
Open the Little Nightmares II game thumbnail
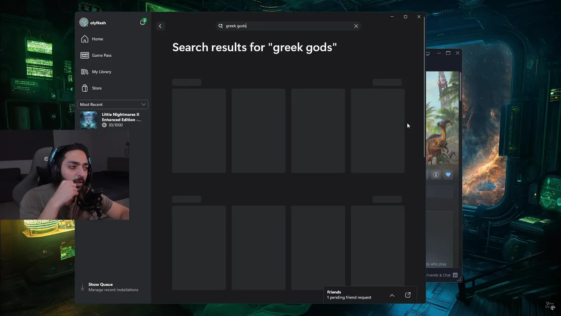[x=89, y=120]
